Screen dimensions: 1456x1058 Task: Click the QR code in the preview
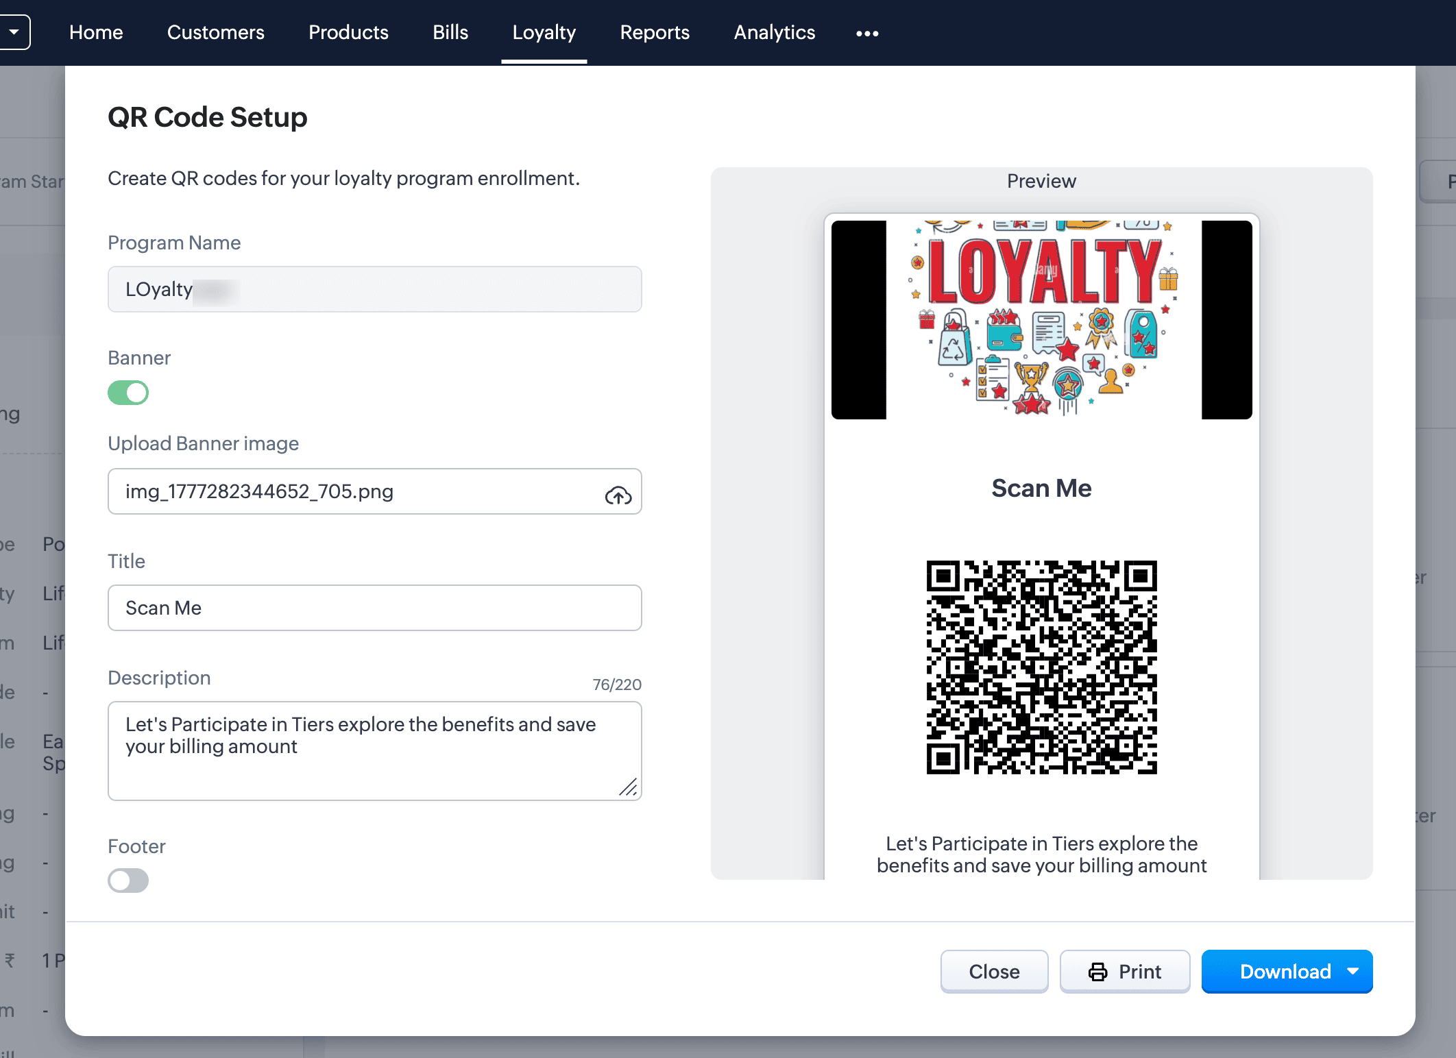(x=1042, y=667)
